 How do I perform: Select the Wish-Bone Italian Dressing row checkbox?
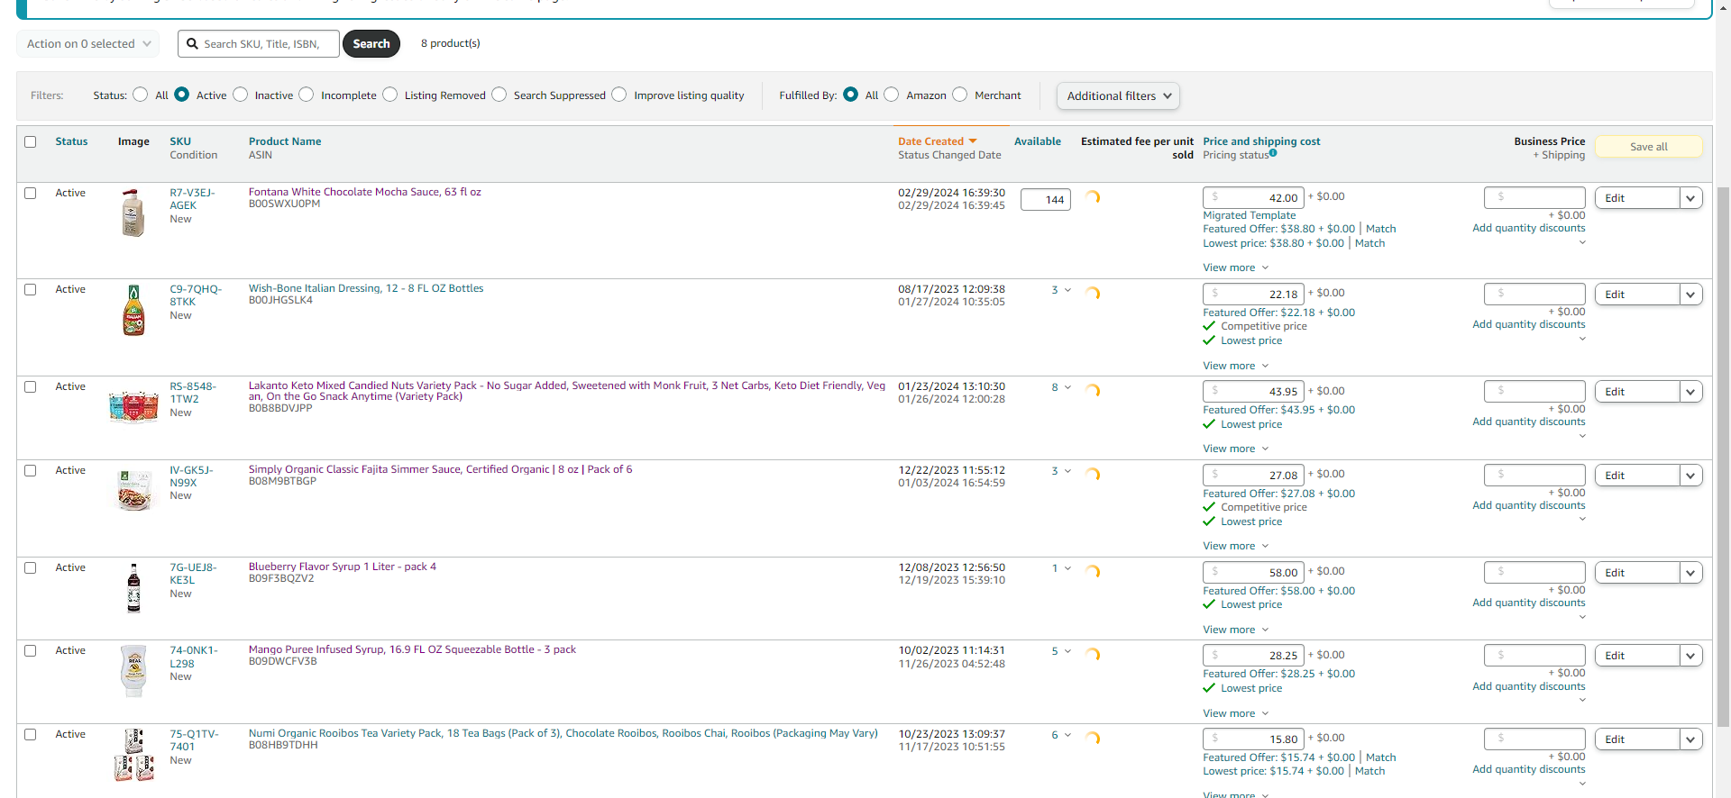[31, 289]
